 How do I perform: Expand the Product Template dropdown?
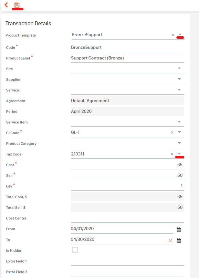pyautogui.click(x=180, y=34)
